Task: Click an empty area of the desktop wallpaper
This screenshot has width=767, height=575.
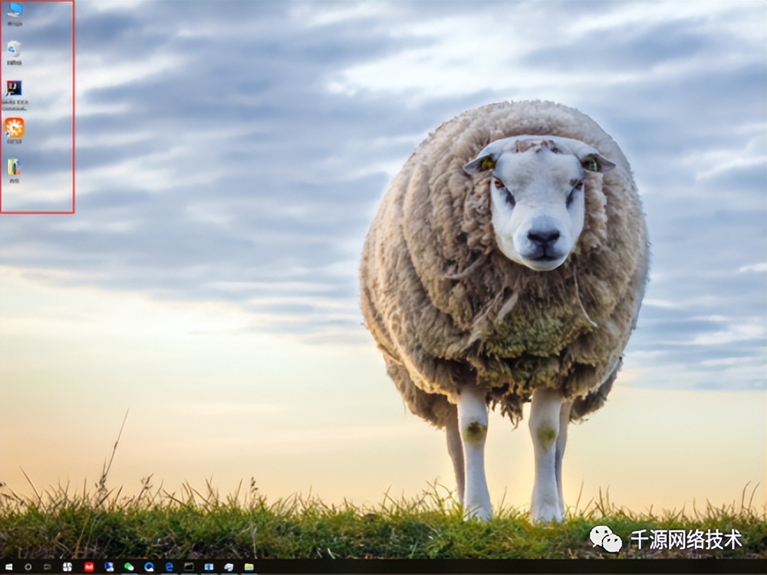Action: click(x=287, y=287)
